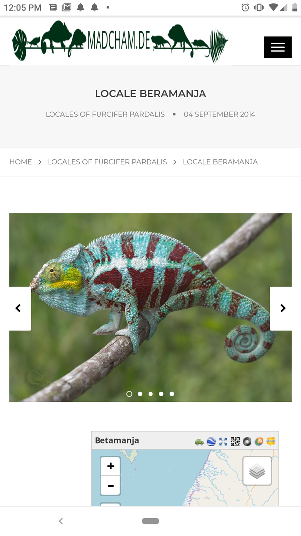Go to the HOME breadcrumb
Viewport: 301px width, 536px height.
pos(20,162)
